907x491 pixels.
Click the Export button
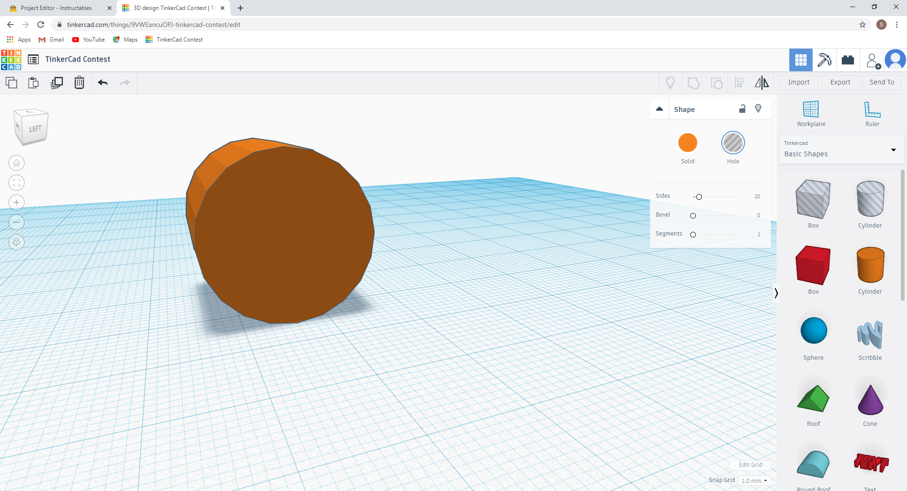(840, 82)
